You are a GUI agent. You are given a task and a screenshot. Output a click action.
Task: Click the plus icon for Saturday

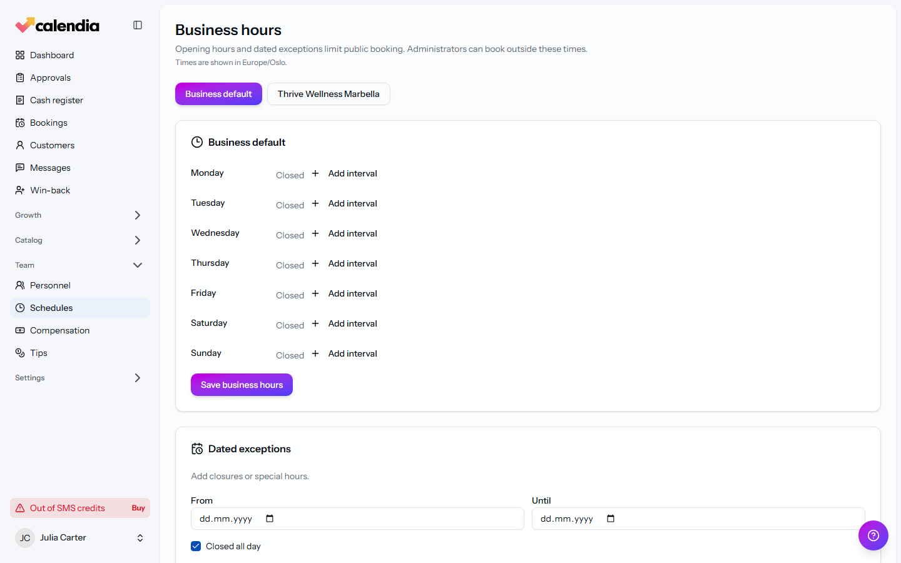click(315, 323)
